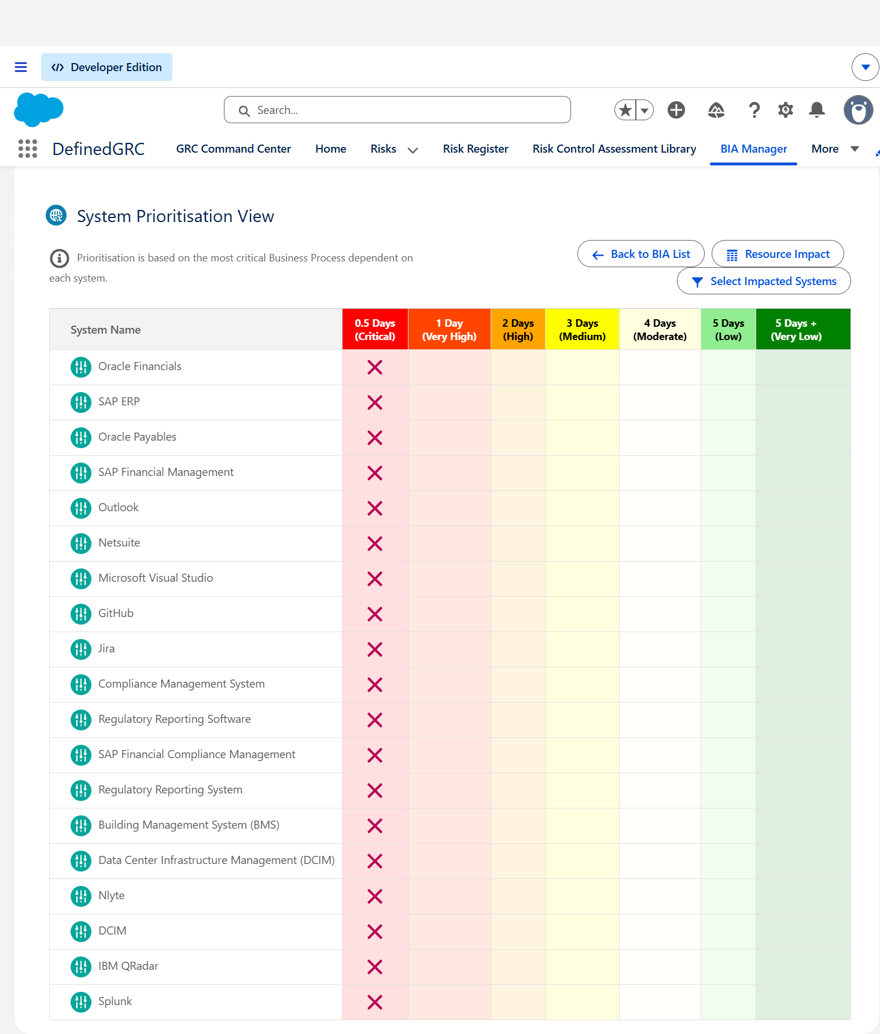Expand the Risks tab chevron
Screen dimensions: 880x1034
point(413,150)
